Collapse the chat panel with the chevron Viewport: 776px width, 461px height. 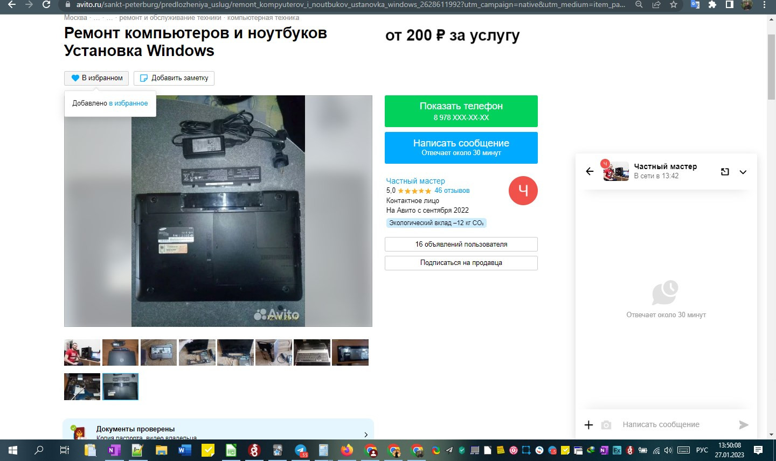click(743, 172)
